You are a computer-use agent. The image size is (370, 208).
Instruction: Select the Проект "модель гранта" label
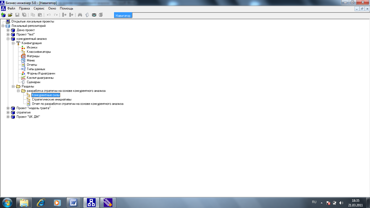tap(34, 108)
